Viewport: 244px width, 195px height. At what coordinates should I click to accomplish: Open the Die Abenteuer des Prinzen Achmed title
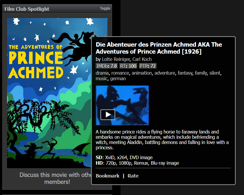(159, 48)
